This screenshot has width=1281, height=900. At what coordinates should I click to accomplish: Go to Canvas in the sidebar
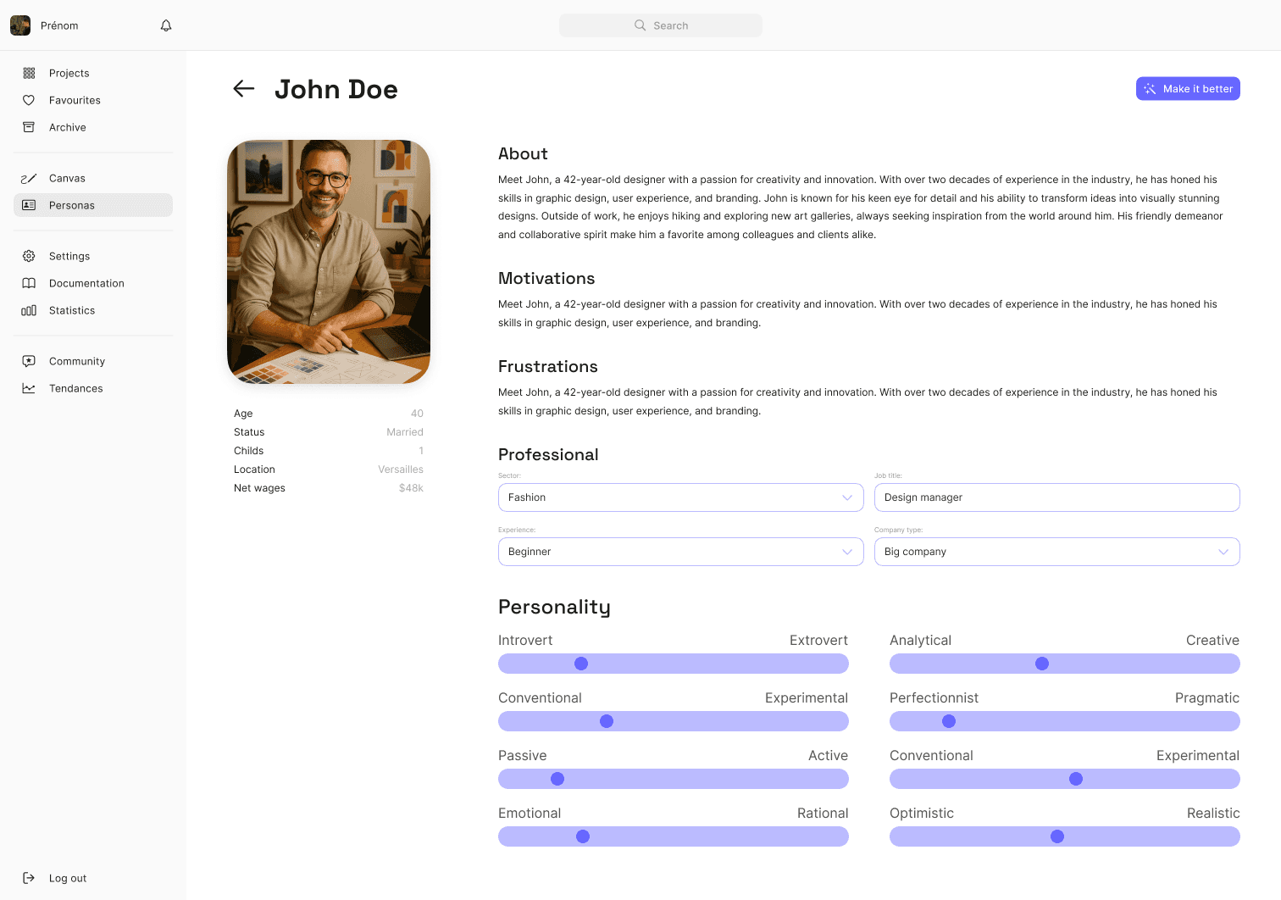[x=93, y=178]
